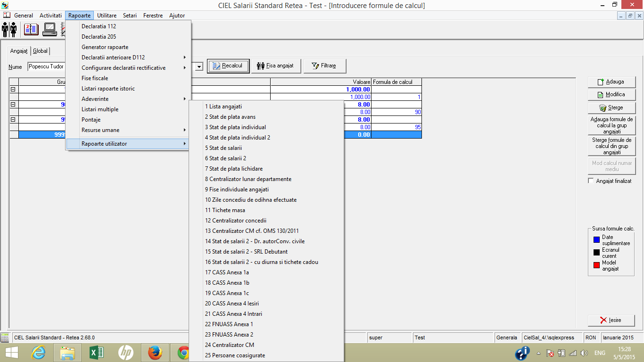Open Internet Explorer from the taskbar
Image resolution: width=644 pixels, height=362 pixels.
[x=38, y=352]
